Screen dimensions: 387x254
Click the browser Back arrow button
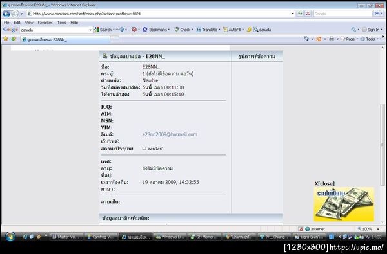point(6,14)
